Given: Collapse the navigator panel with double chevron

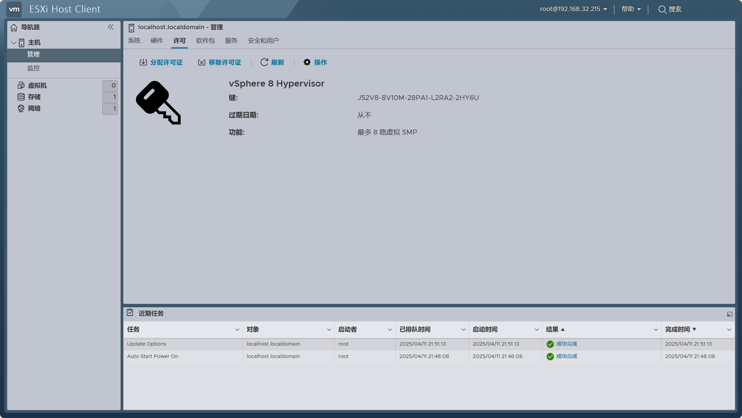Looking at the screenshot, I should tap(111, 27).
